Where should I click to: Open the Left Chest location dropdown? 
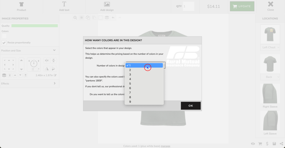tap(270, 47)
